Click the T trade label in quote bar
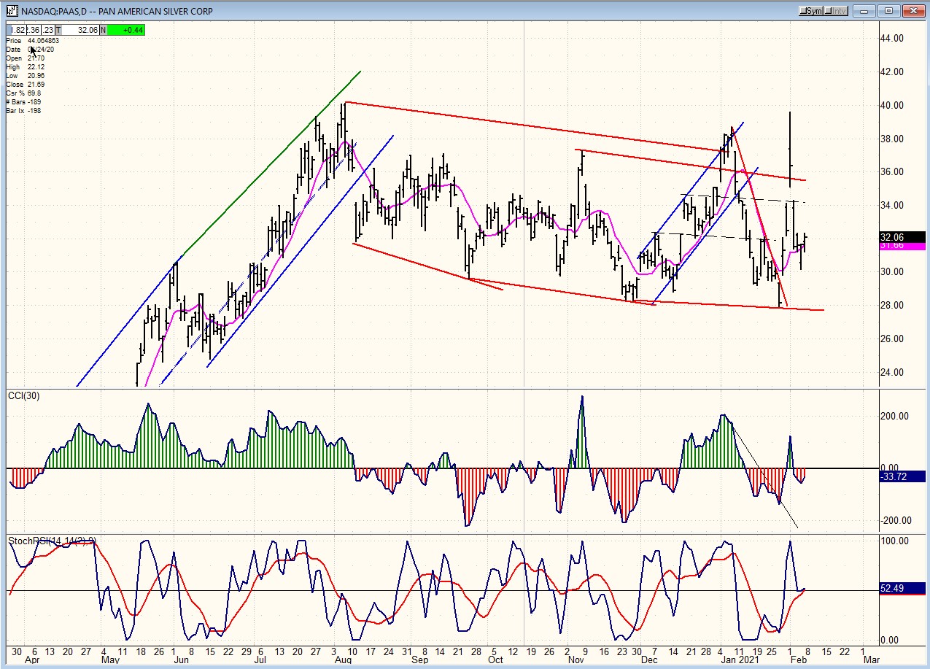Viewport: 930px width, 669px height. tap(58, 30)
